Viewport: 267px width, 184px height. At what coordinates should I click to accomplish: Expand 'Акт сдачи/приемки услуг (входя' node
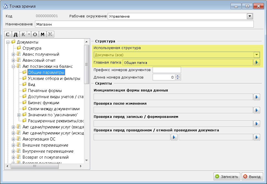[13, 127]
